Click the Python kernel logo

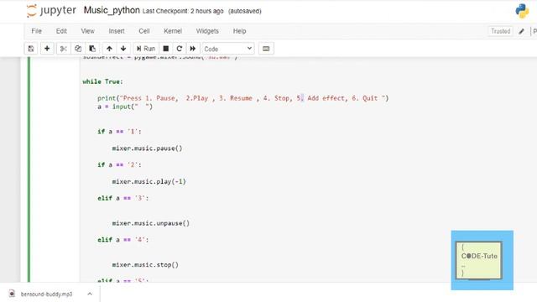[522, 11]
